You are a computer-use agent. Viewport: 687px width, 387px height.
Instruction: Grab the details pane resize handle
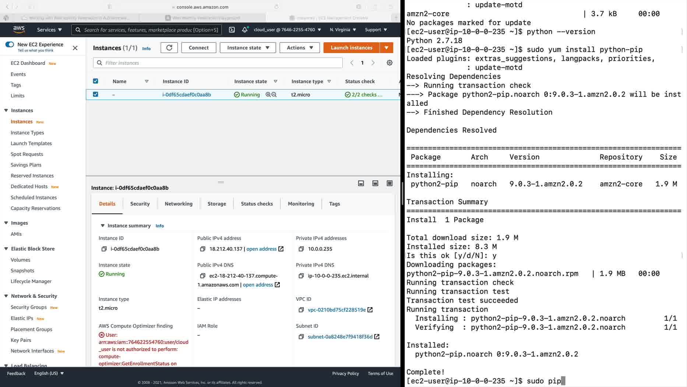coord(221,182)
